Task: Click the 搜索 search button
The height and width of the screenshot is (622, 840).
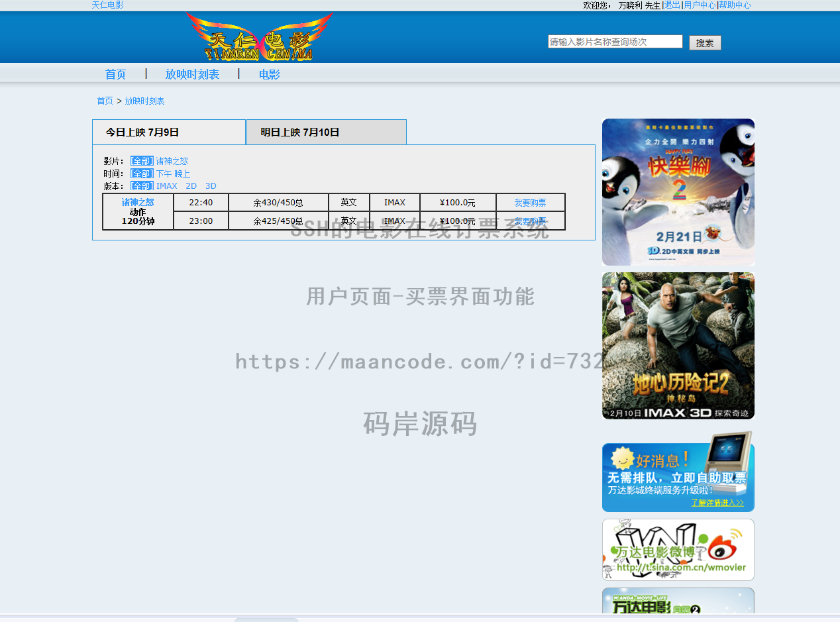Action: click(705, 43)
